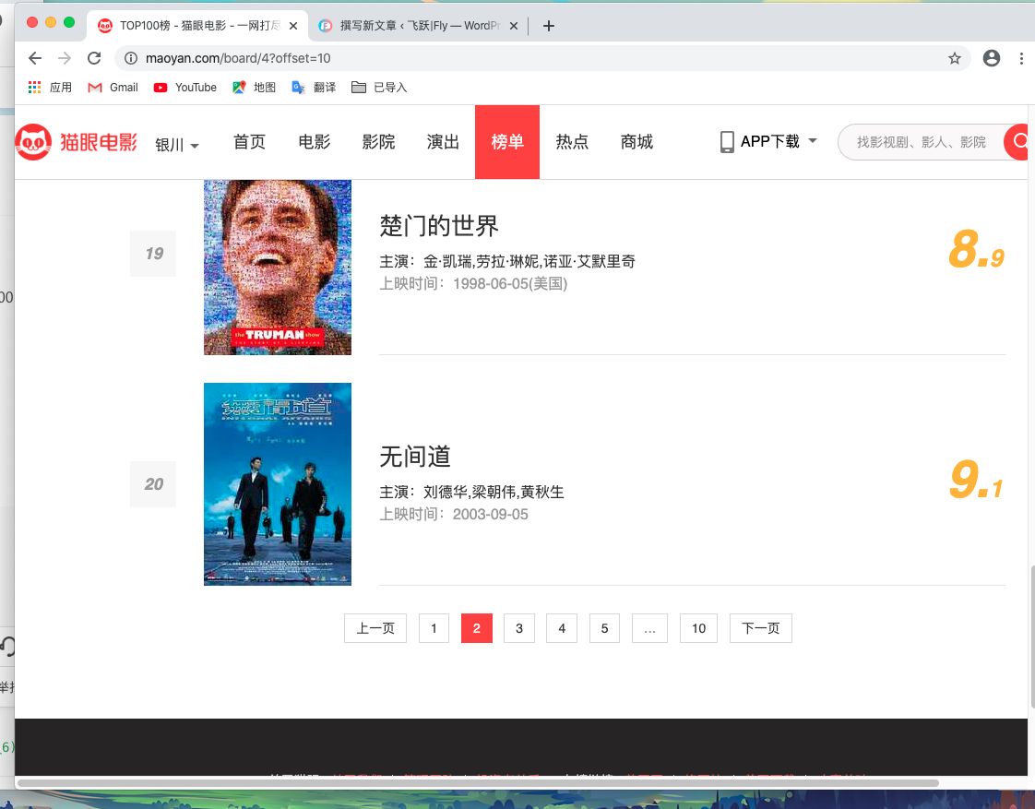Click the rank 19 badge
The image size is (1035, 809).
[153, 254]
